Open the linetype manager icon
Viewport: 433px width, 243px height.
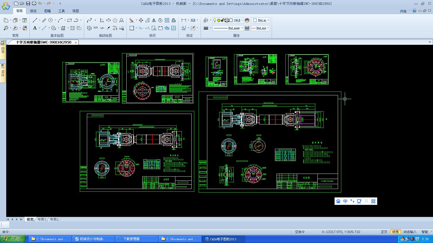(247, 28)
